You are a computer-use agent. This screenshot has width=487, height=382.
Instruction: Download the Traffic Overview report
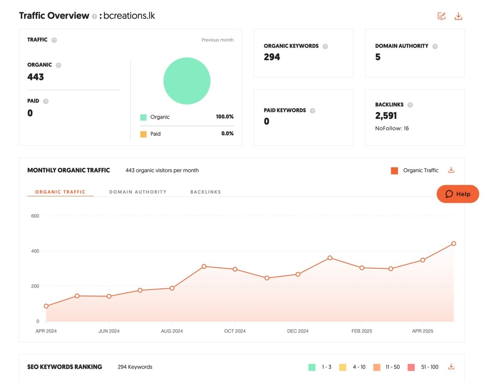(458, 16)
